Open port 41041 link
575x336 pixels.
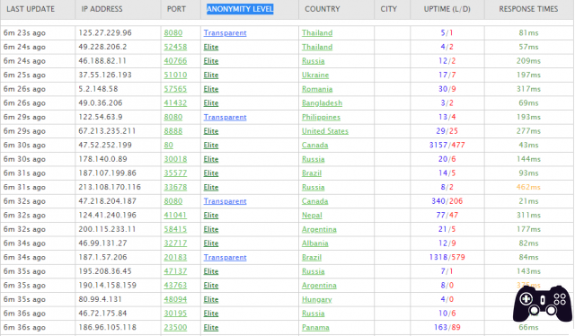tap(175, 215)
